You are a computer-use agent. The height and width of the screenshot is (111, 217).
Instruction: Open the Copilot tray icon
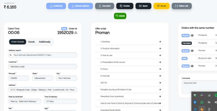pyautogui.click(x=202, y=95)
